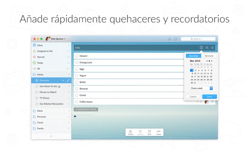
Task: Show the completed items section
Action: [x=86, y=110]
